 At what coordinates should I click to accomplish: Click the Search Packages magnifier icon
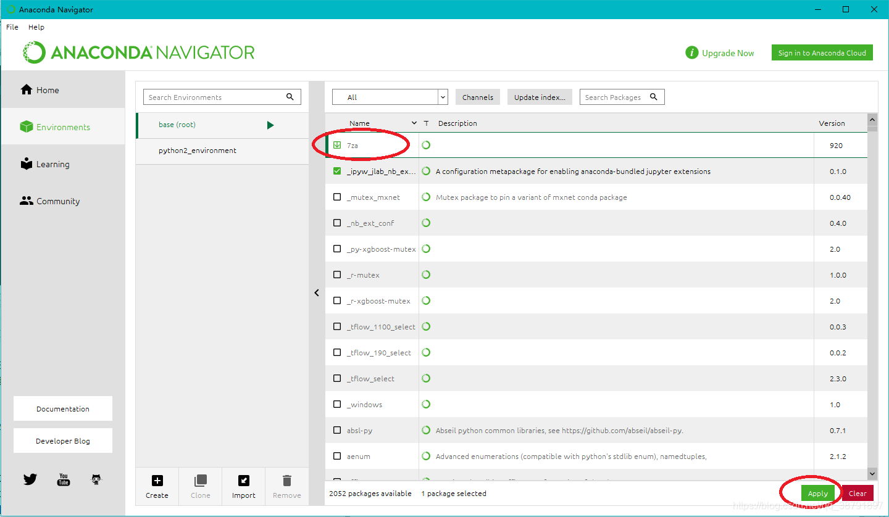click(654, 97)
